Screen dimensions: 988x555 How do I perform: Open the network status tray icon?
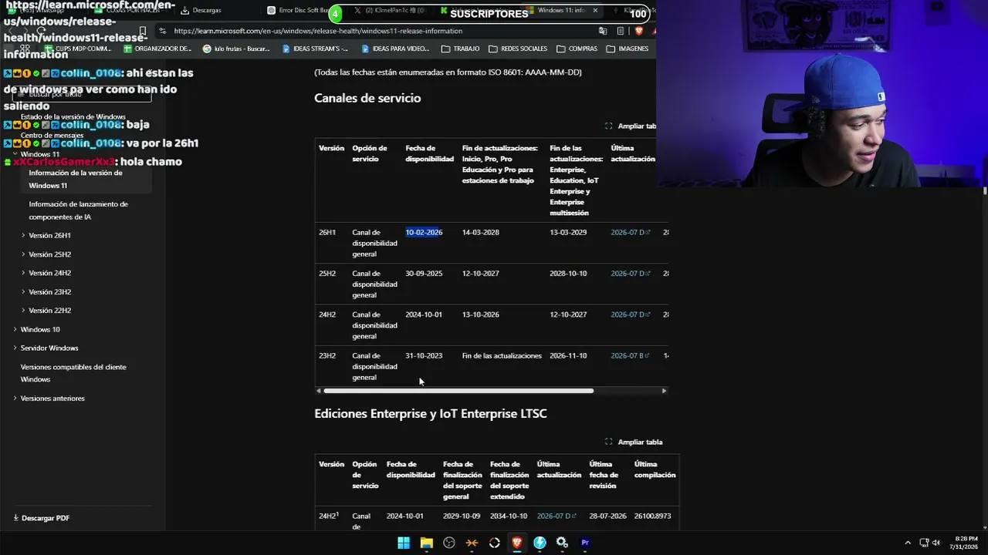click(x=923, y=543)
